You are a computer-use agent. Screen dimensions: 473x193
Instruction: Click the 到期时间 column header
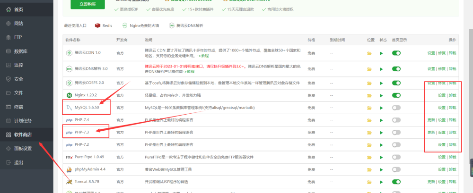tap(337, 40)
